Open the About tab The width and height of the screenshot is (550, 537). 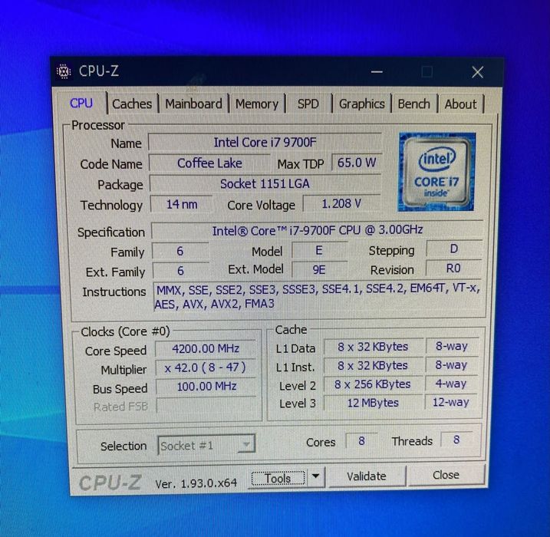pyautogui.click(x=460, y=104)
